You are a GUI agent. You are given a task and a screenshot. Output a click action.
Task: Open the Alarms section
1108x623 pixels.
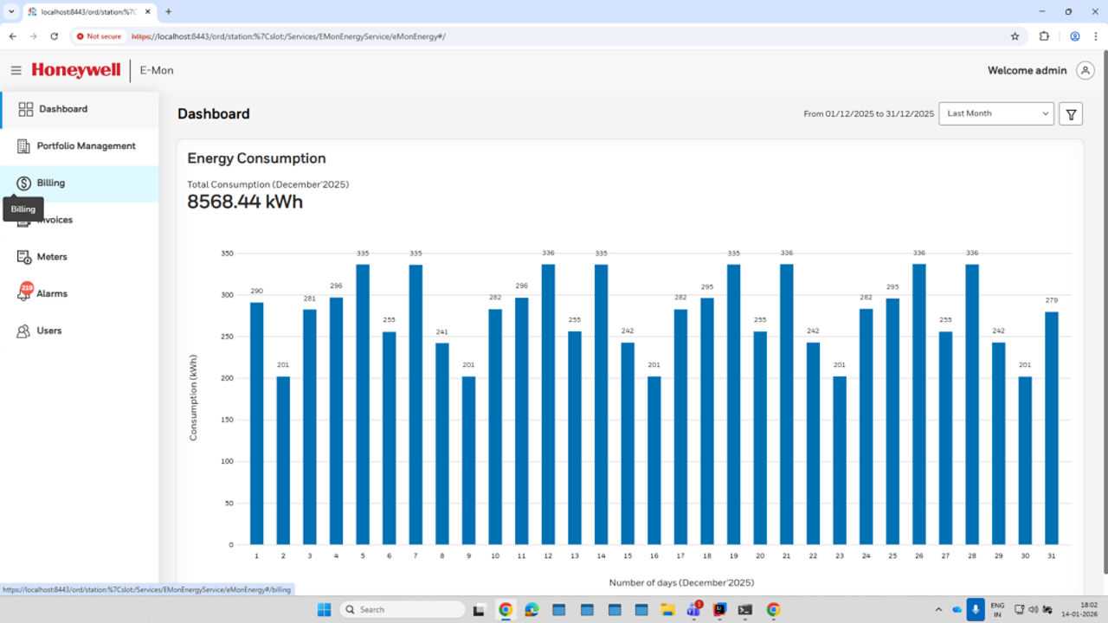click(80, 294)
